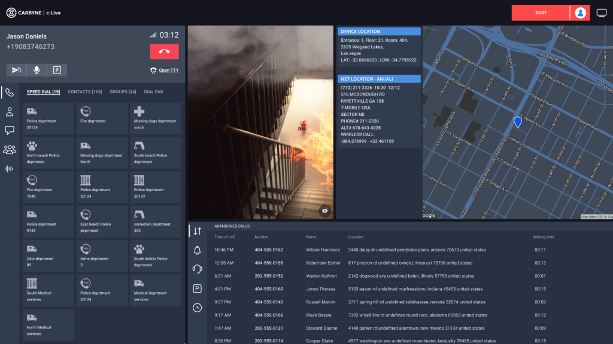
Task: Open call history clock icon
Action: pyautogui.click(x=198, y=308)
